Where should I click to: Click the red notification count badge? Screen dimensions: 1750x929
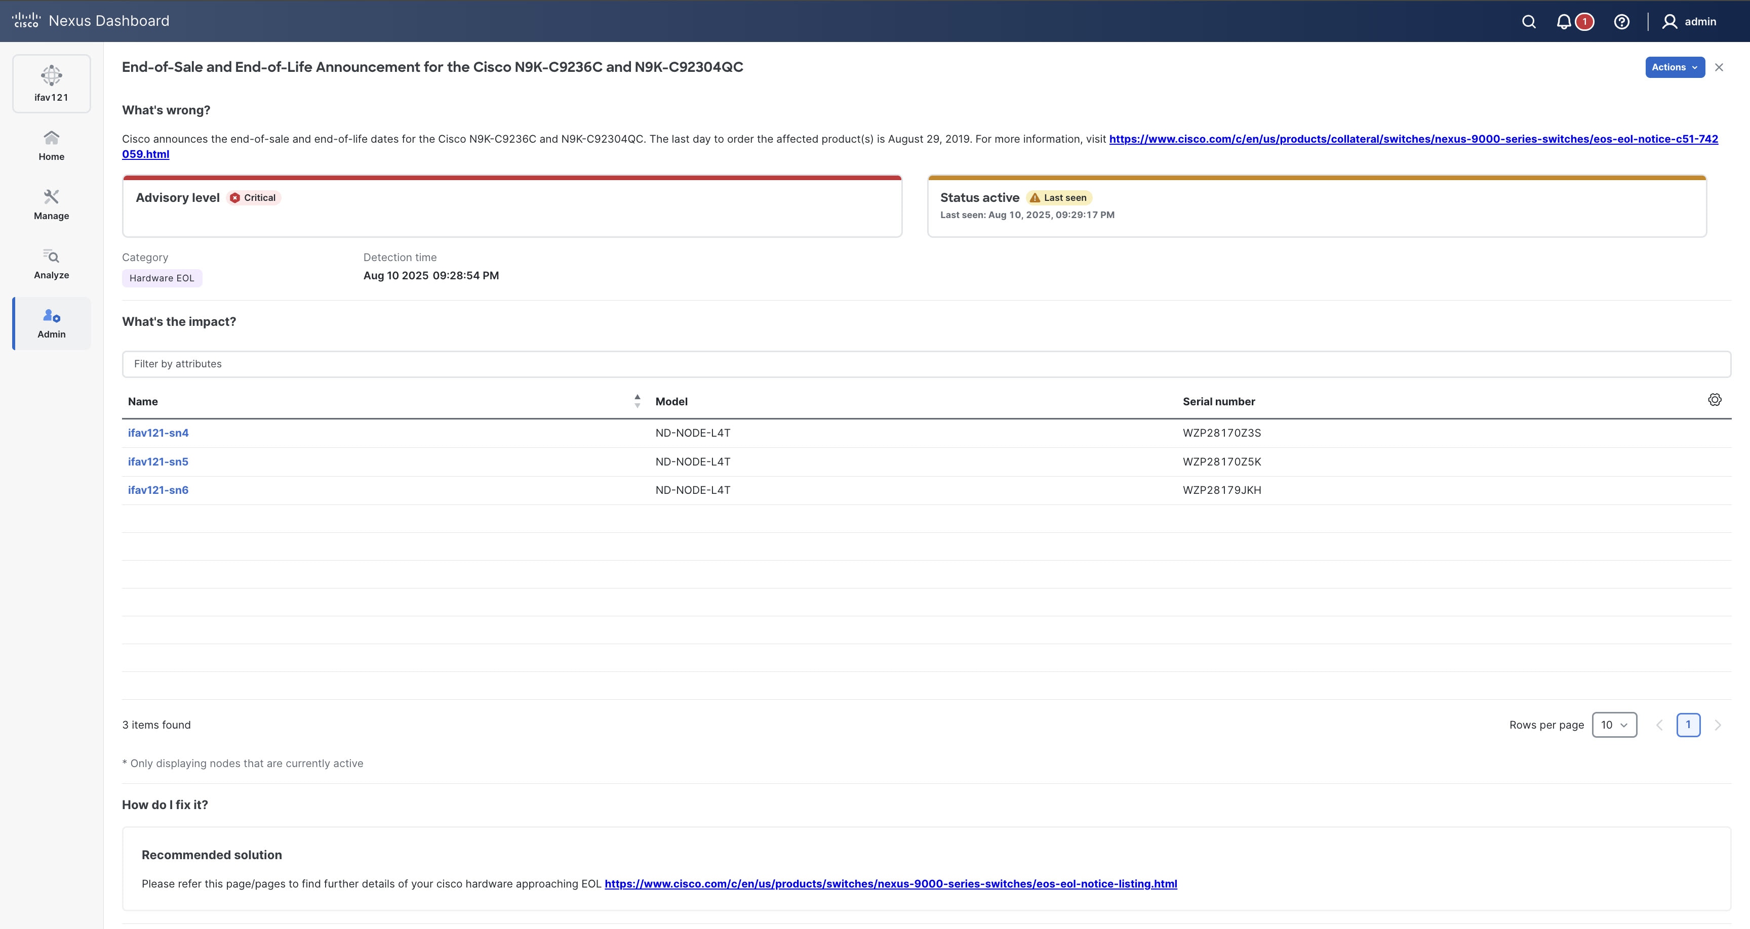pos(1584,22)
